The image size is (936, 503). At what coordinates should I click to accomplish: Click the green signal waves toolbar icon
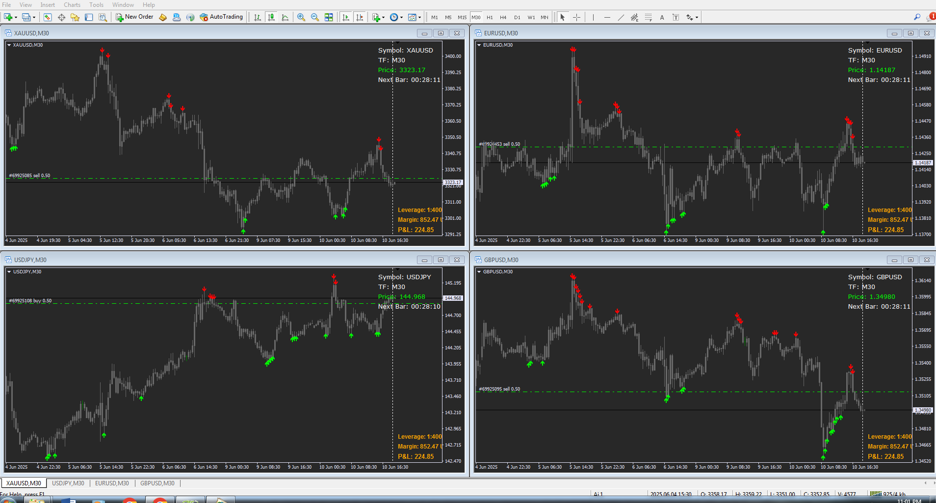coord(190,17)
